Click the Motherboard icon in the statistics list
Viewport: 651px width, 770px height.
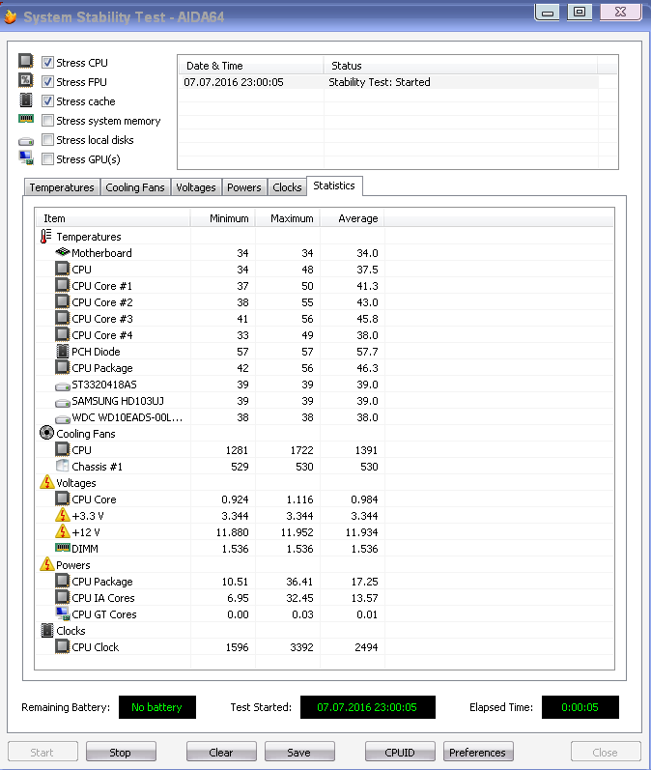63,252
